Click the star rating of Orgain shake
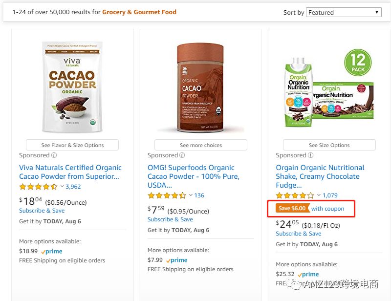Viewport: 391px width, 301px height. coord(295,195)
